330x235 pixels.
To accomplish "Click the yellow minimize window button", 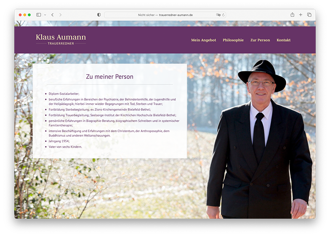I will (24, 15).
